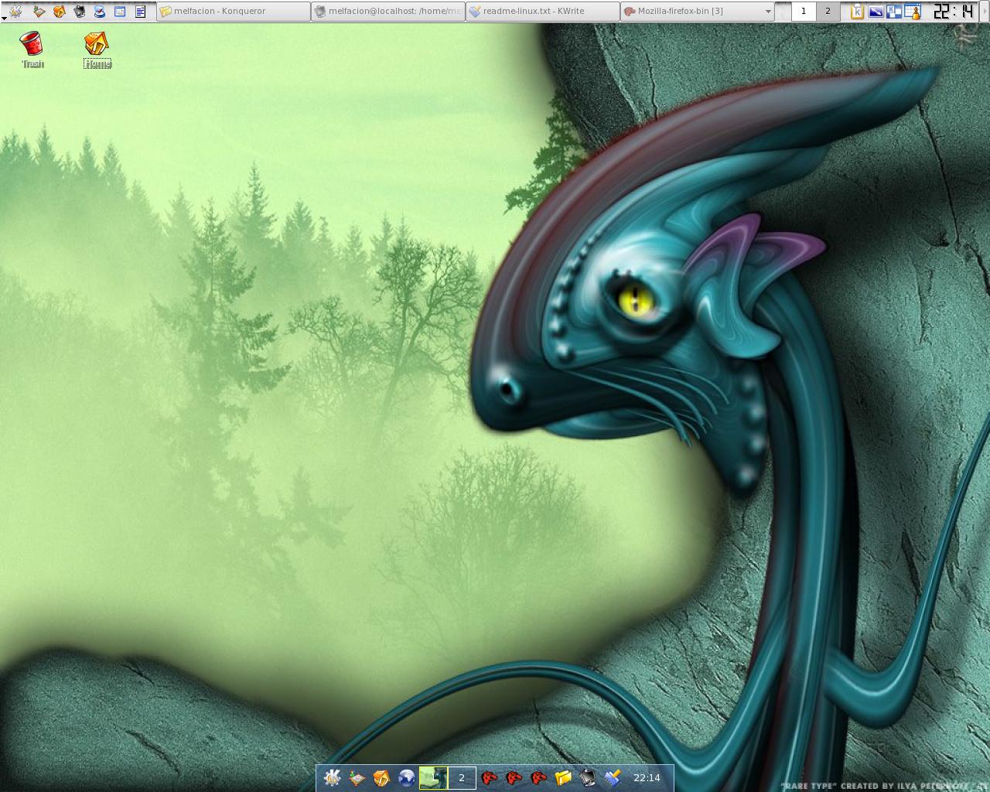Image resolution: width=990 pixels, height=792 pixels.
Task: Select the Trash desktop icon
Action: [x=32, y=49]
